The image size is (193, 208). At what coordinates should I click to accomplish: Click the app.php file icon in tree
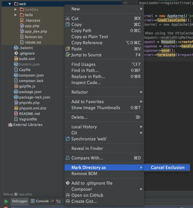[x=22, y=26]
